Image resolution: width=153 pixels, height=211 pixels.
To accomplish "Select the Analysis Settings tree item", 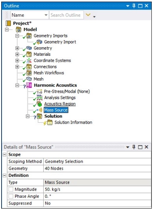I will pos(60,98).
